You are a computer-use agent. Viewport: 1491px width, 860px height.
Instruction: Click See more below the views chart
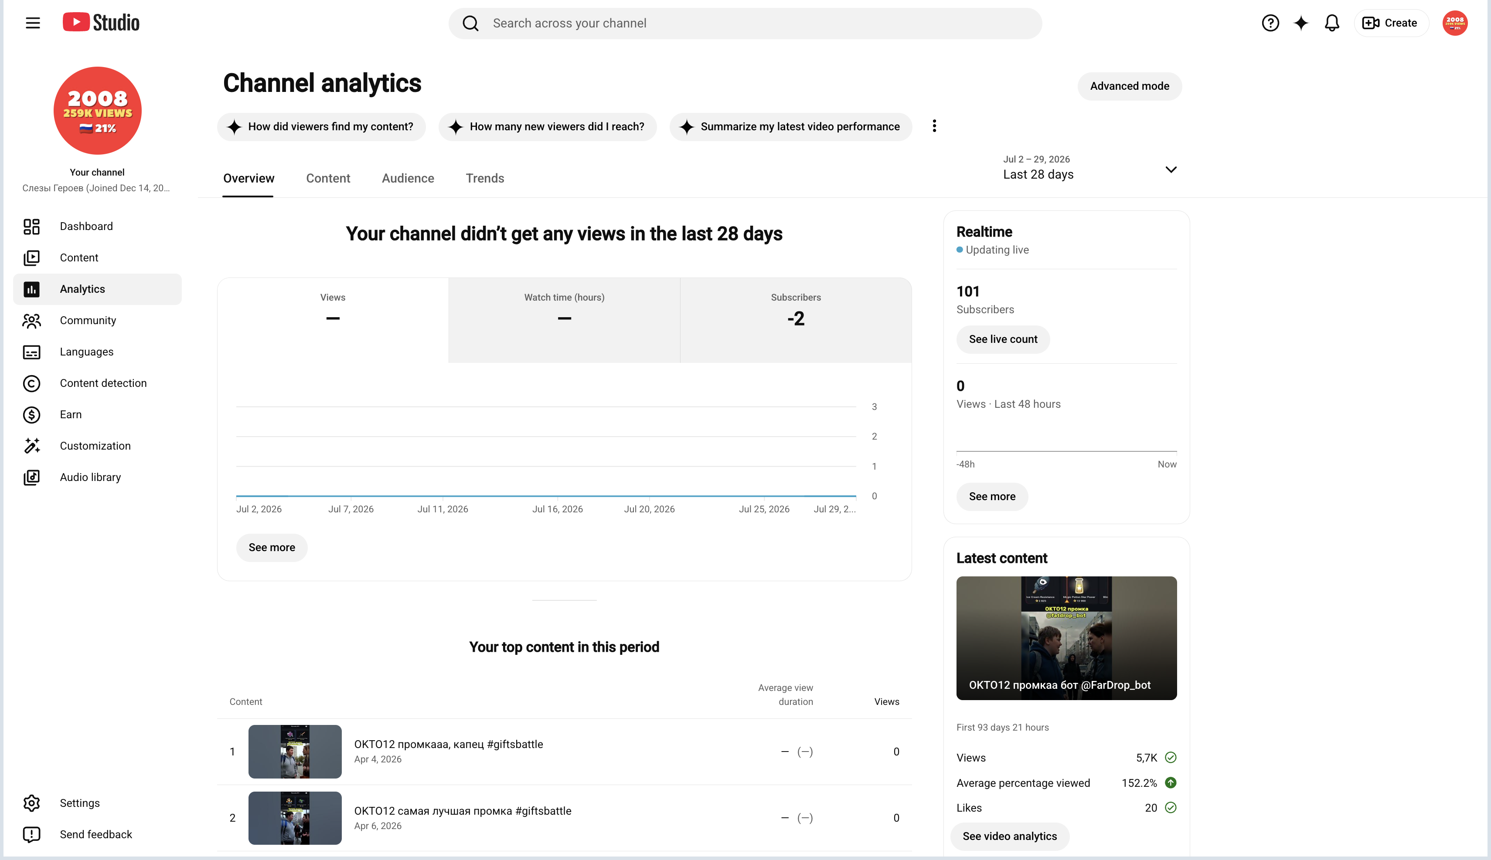[271, 548]
